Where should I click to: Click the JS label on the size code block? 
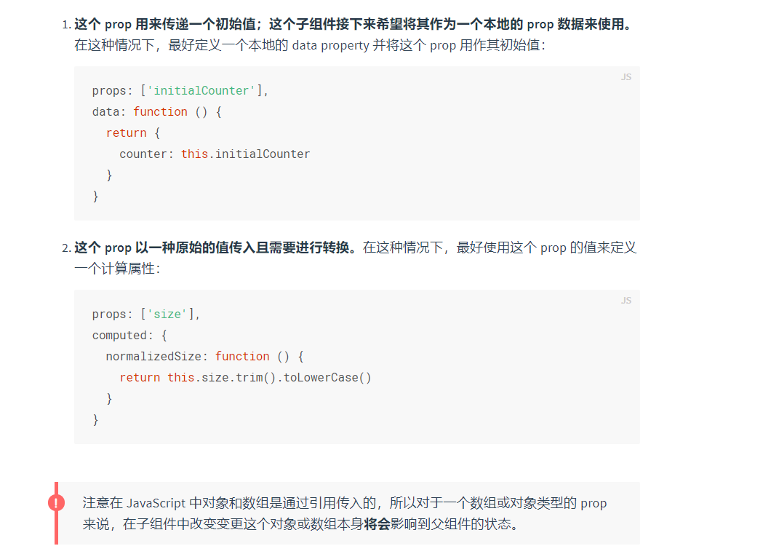(626, 301)
